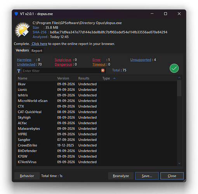
Task: Click the Save... button
Action: point(147,176)
